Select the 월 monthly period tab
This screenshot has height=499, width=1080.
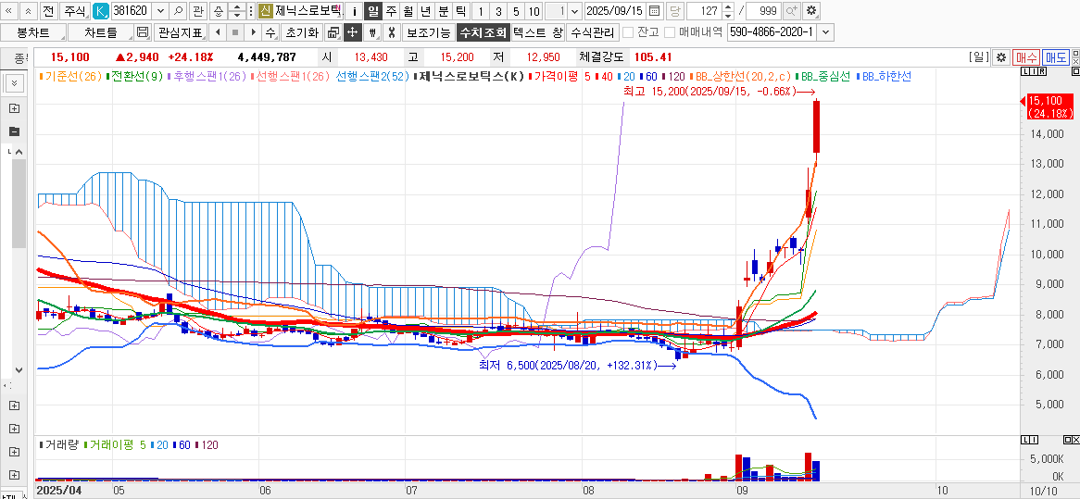(x=408, y=11)
